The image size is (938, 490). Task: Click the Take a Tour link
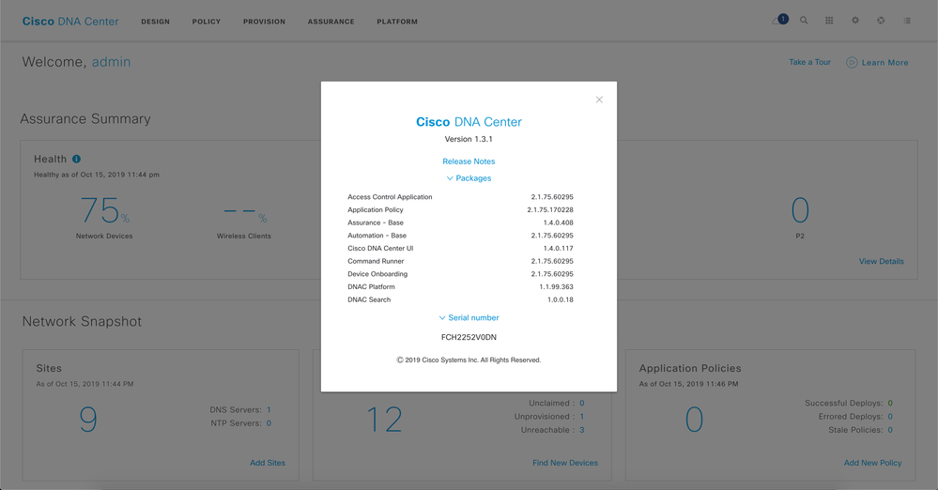click(810, 62)
